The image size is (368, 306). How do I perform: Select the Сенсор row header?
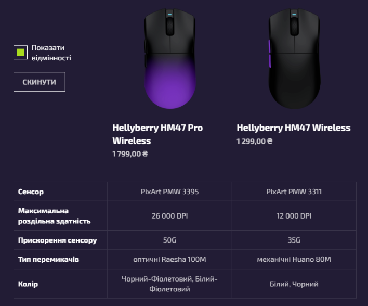click(x=31, y=192)
